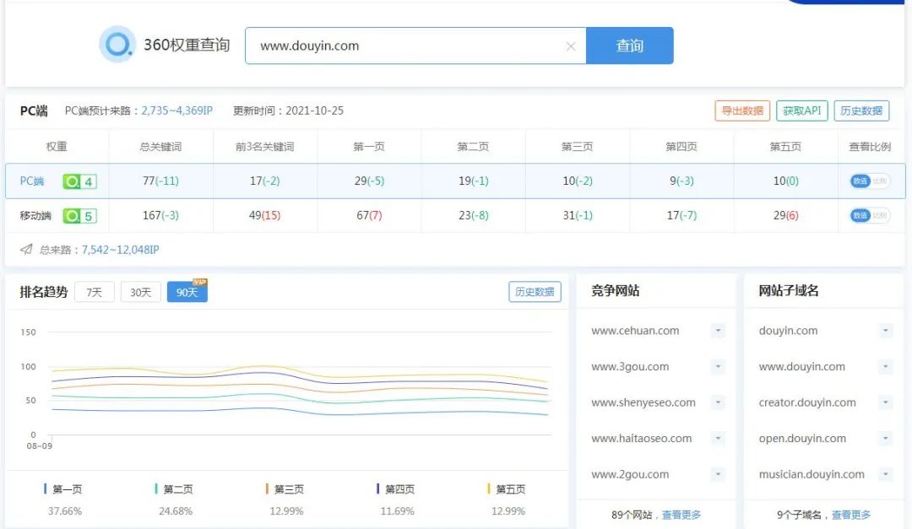Expand dropdown for creator.douyin.com
The image size is (912, 529).
[885, 402]
